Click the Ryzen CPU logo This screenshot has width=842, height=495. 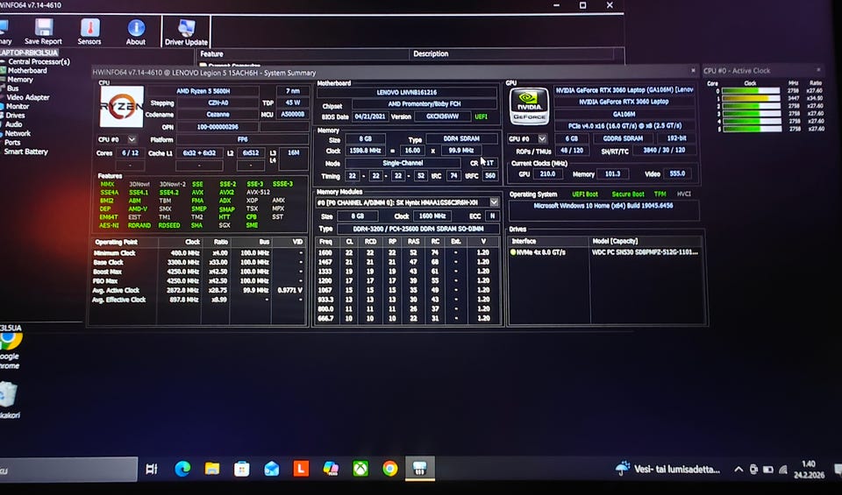pyautogui.click(x=122, y=107)
